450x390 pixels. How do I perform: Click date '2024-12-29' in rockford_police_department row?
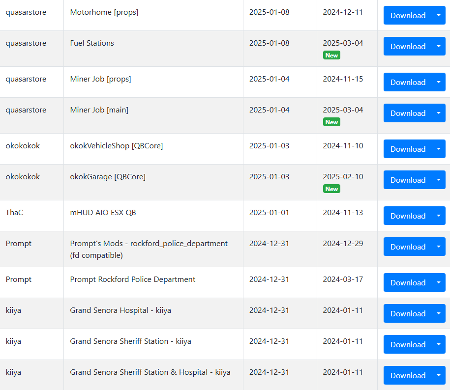pyautogui.click(x=343, y=243)
